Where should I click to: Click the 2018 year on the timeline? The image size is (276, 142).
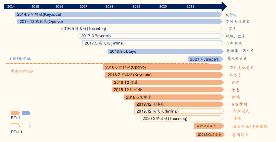tap(109, 6)
